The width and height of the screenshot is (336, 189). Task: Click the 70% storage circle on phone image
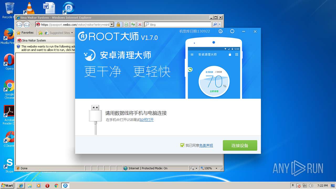(x=214, y=82)
